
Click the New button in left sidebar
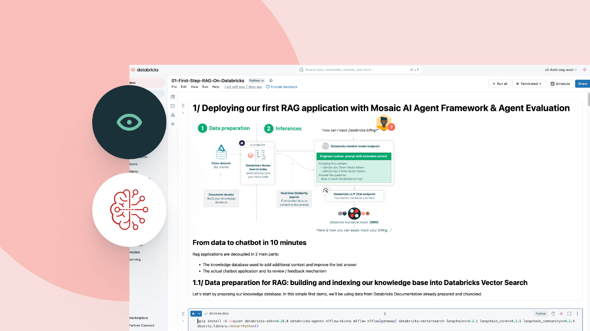click(147, 83)
